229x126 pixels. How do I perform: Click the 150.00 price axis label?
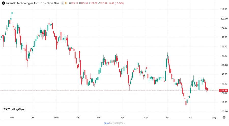click(x=224, y=65)
